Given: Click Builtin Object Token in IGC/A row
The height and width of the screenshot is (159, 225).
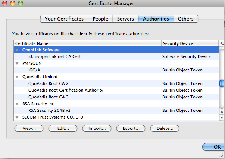Looking at the screenshot, I should click(x=182, y=70).
